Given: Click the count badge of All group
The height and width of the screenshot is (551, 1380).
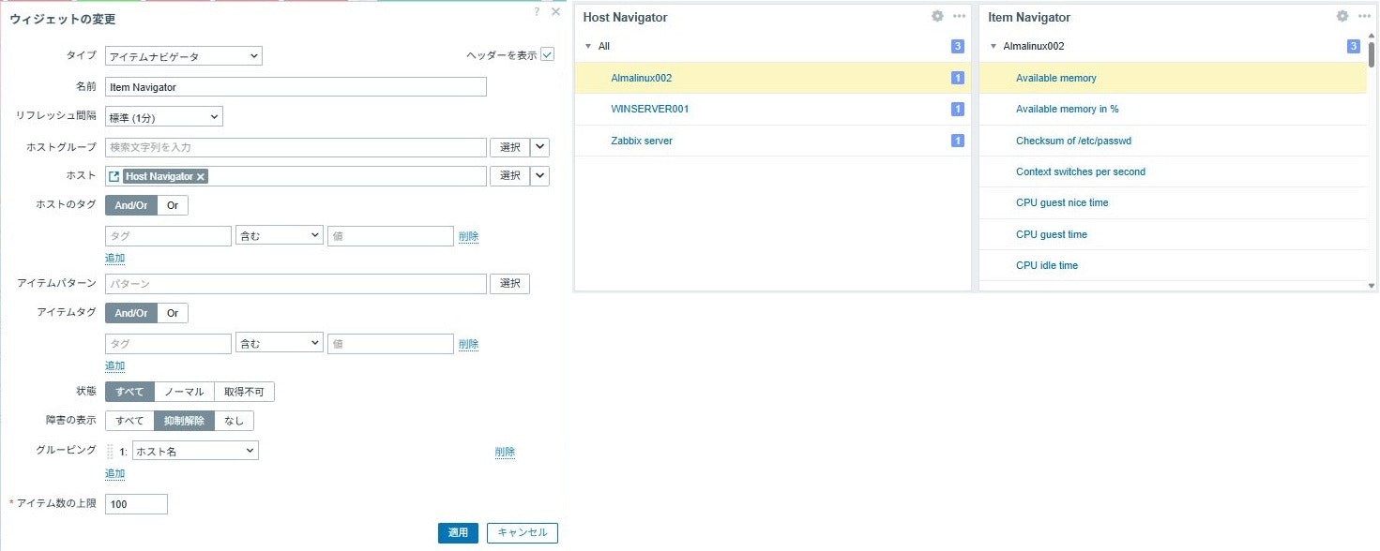Looking at the screenshot, I should 958,46.
